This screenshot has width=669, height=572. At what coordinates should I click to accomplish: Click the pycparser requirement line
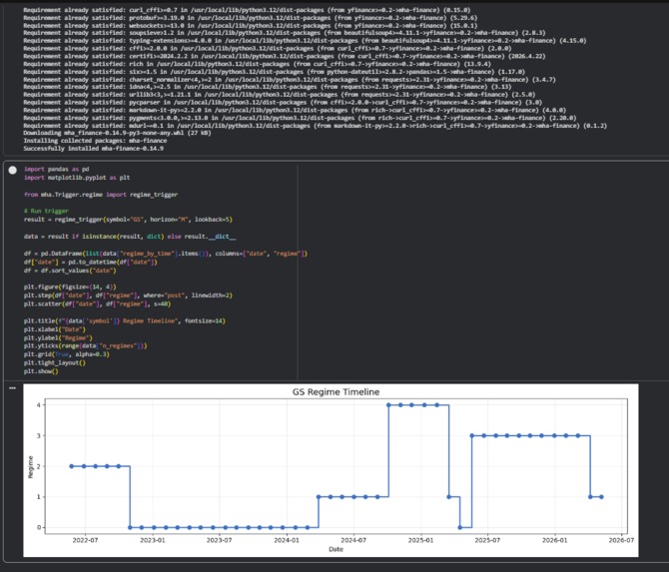point(283,103)
